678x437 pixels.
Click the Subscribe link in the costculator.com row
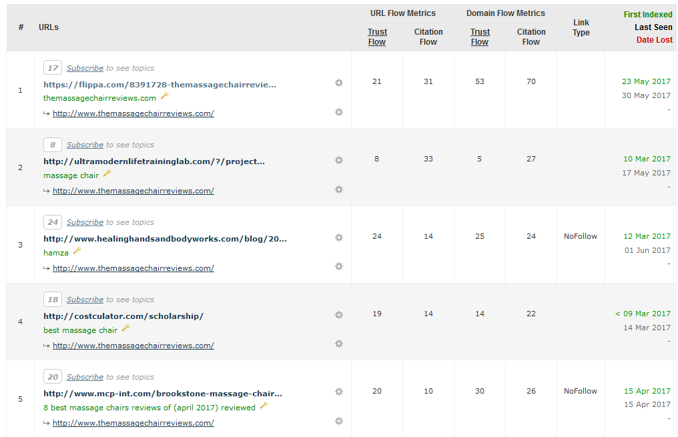pos(85,300)
